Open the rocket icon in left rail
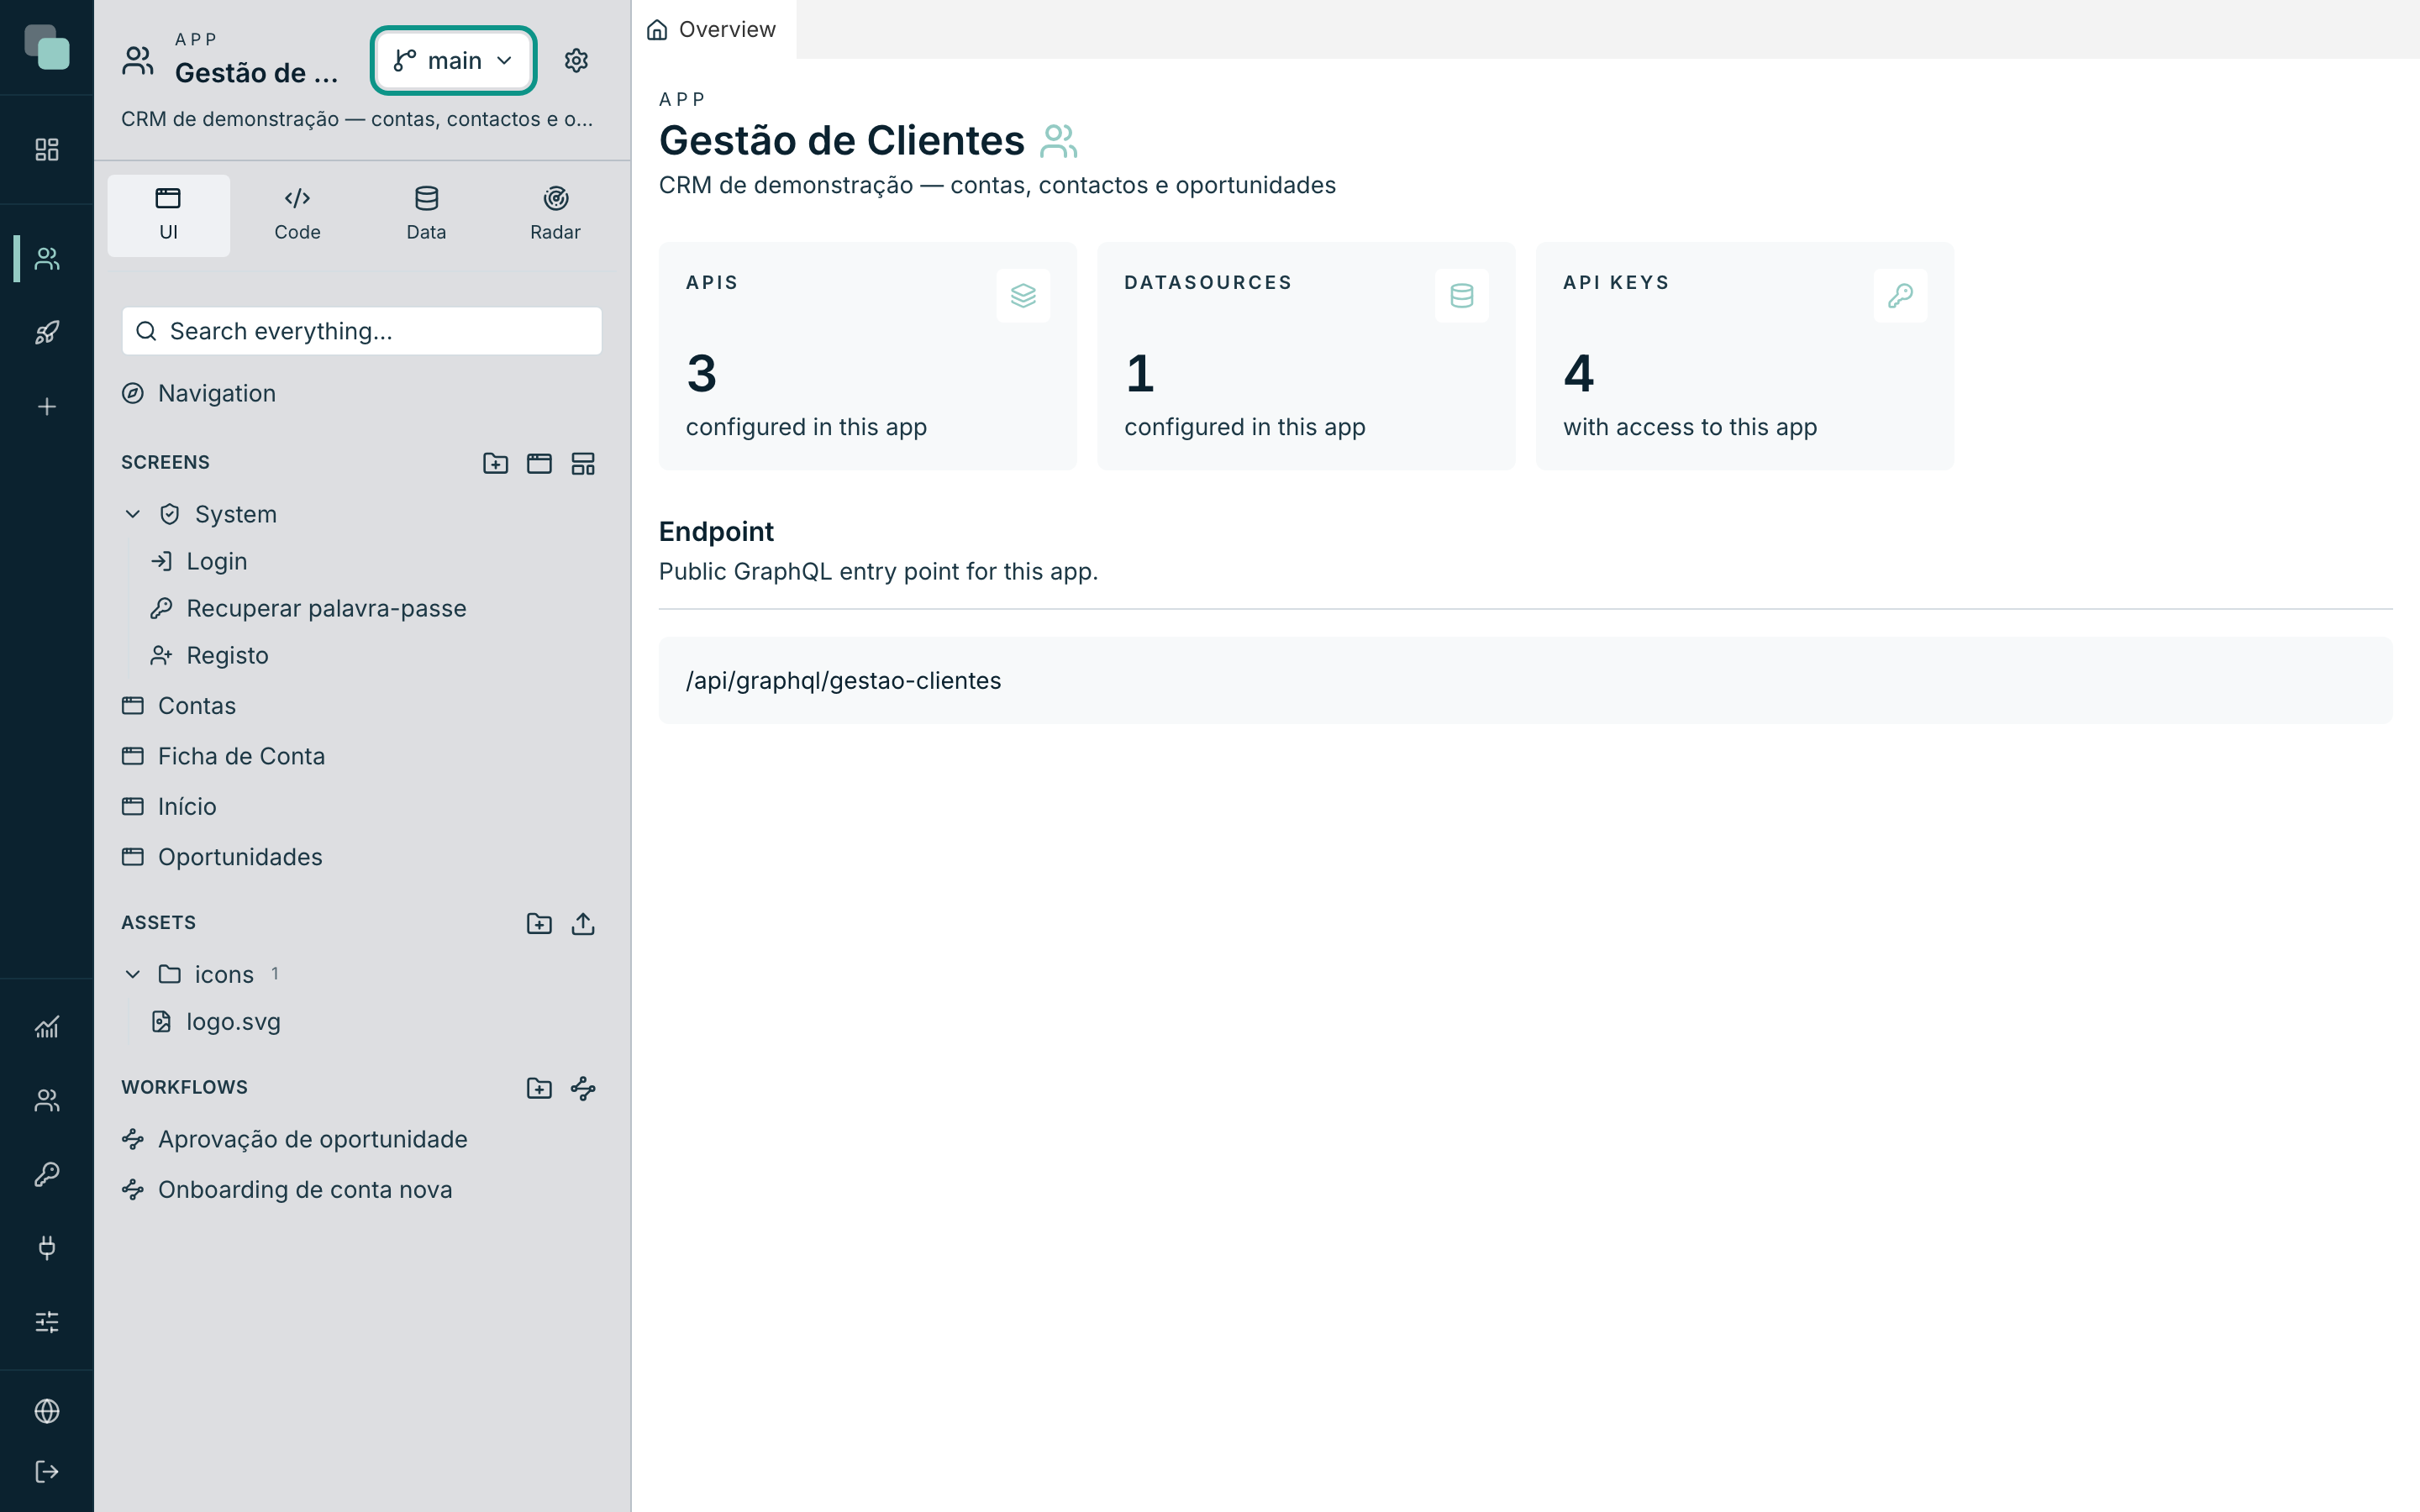This screenshot has height=1512, width=2420. [x=47, y=333]
